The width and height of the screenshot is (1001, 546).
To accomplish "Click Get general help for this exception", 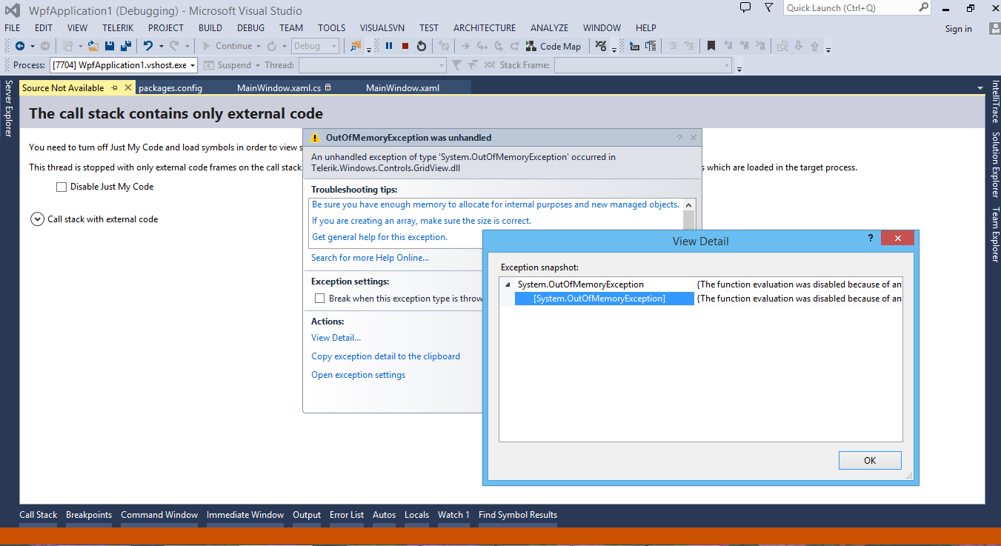I will pos(379,237).
